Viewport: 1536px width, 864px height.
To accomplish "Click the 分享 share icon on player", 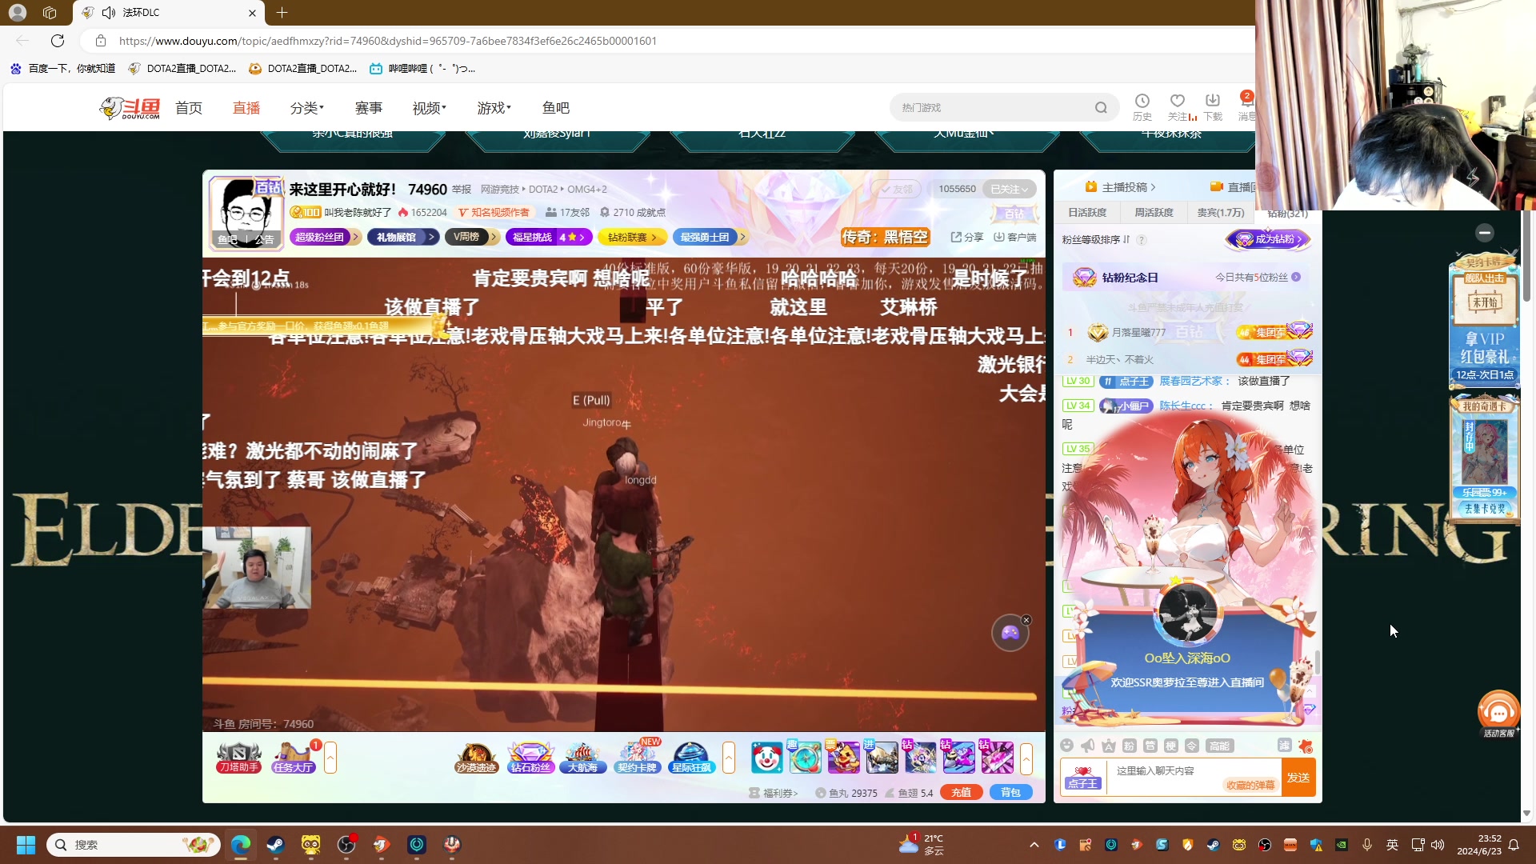I will tap(966, 237).
